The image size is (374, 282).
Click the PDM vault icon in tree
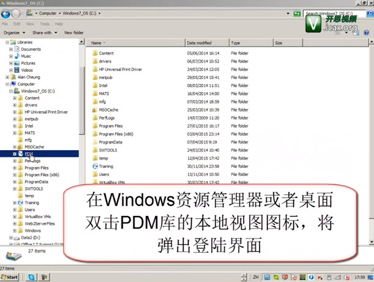tap(21, 154)
